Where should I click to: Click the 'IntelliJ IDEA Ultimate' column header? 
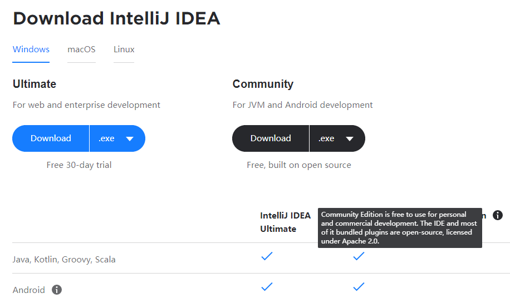click(285, 222)
